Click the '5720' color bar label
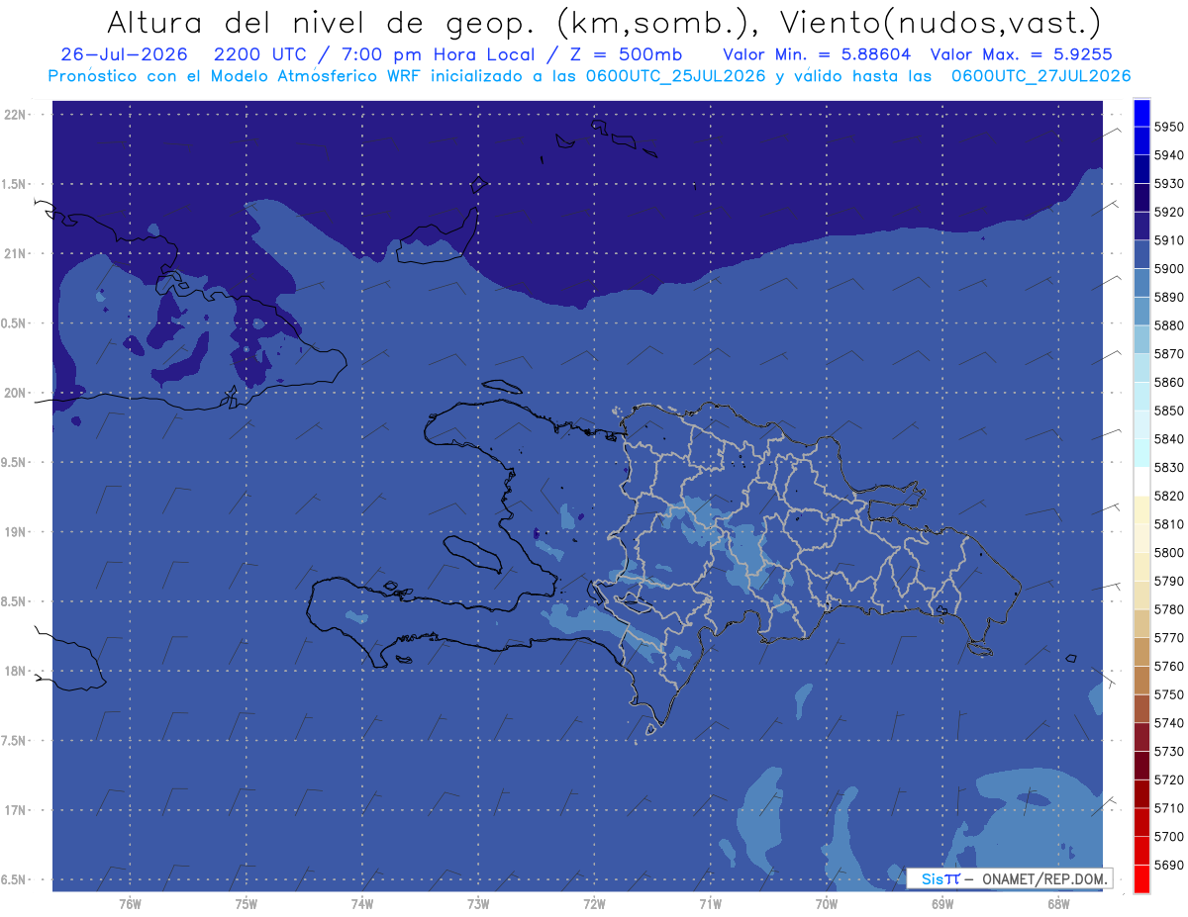Screen dimensions: 1188x917 tap(1169, 780)
